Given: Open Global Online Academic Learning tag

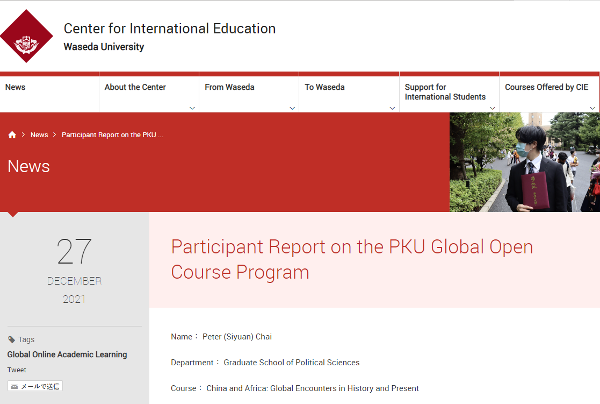Looking at the screenshot, I should (67, 355).
